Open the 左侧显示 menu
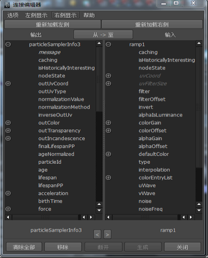The width and height of the screenshot is (208, 258). pos(36,15)
